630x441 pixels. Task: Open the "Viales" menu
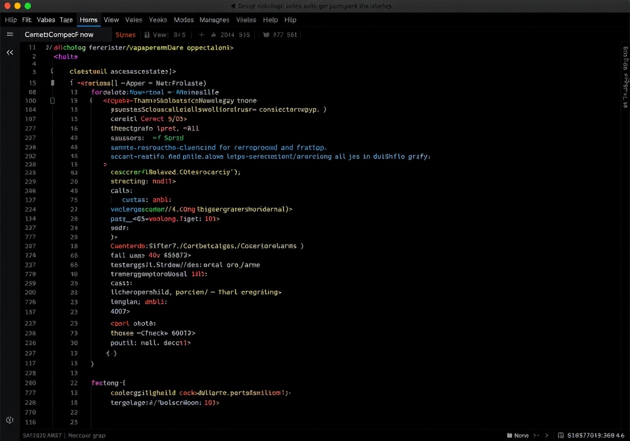coord(246,20)
